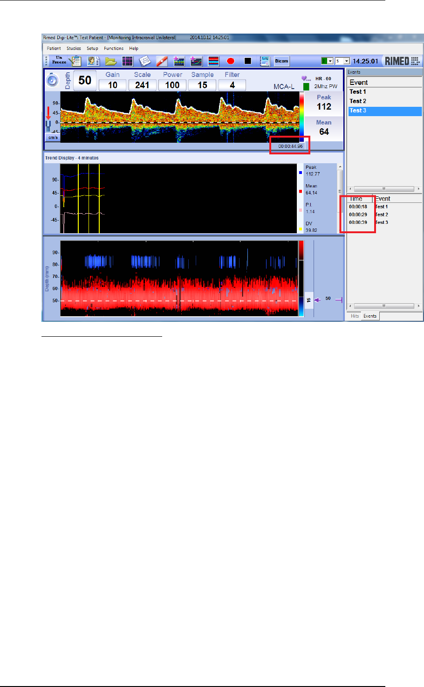Open the Studies menu
Screen dimensions: 424x687
pos(74,49)
